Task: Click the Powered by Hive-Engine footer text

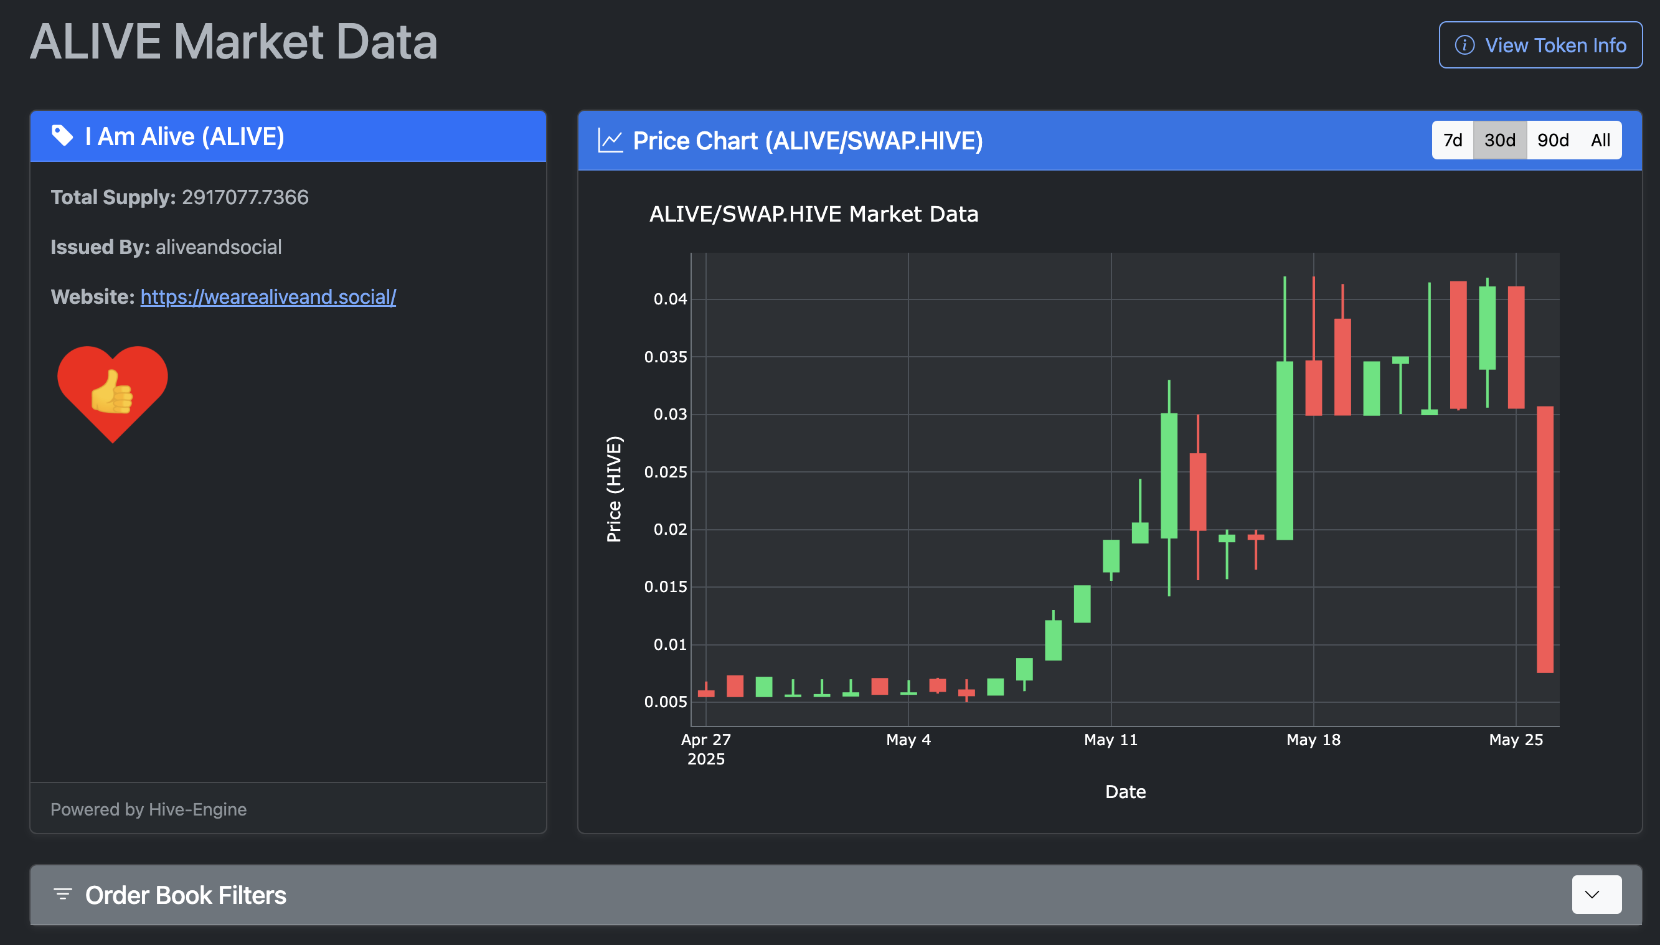Action: coord(149,809)
